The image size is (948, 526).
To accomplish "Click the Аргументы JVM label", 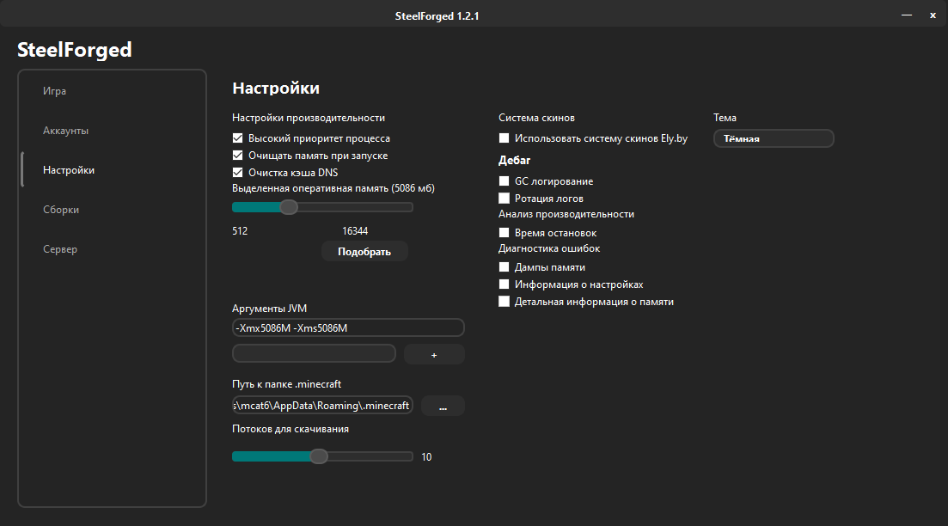I will click(269, 309).
